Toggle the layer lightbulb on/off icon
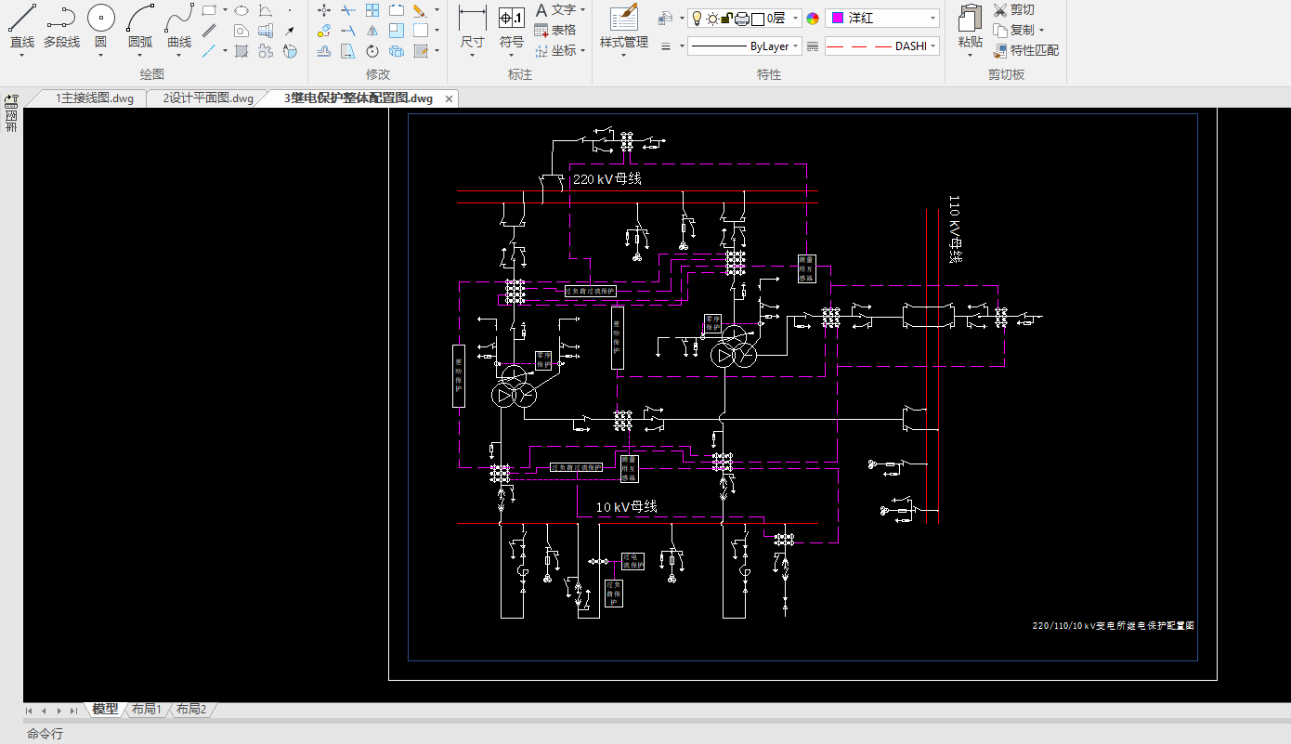1291x744 pixels. [697, 18]
